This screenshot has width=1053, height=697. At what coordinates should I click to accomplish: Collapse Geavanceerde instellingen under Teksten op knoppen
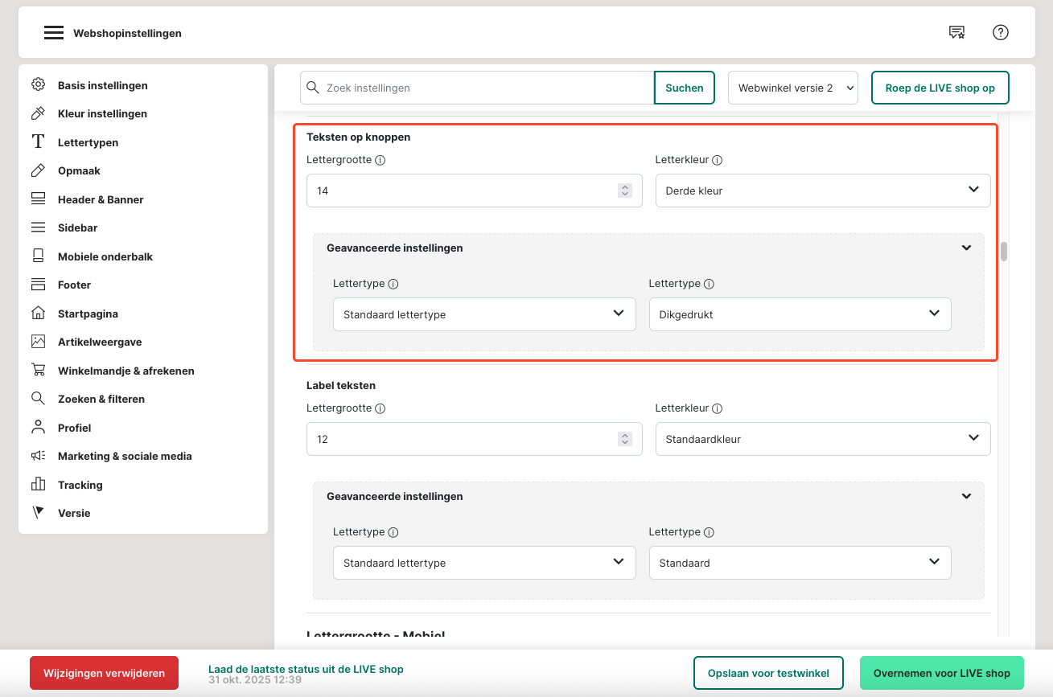(966, 248)
